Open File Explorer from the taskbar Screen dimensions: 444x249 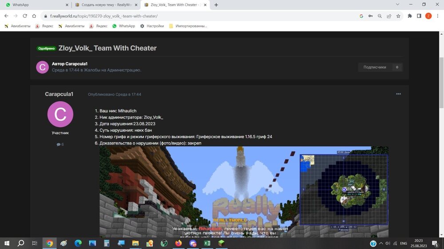point(135,243)
